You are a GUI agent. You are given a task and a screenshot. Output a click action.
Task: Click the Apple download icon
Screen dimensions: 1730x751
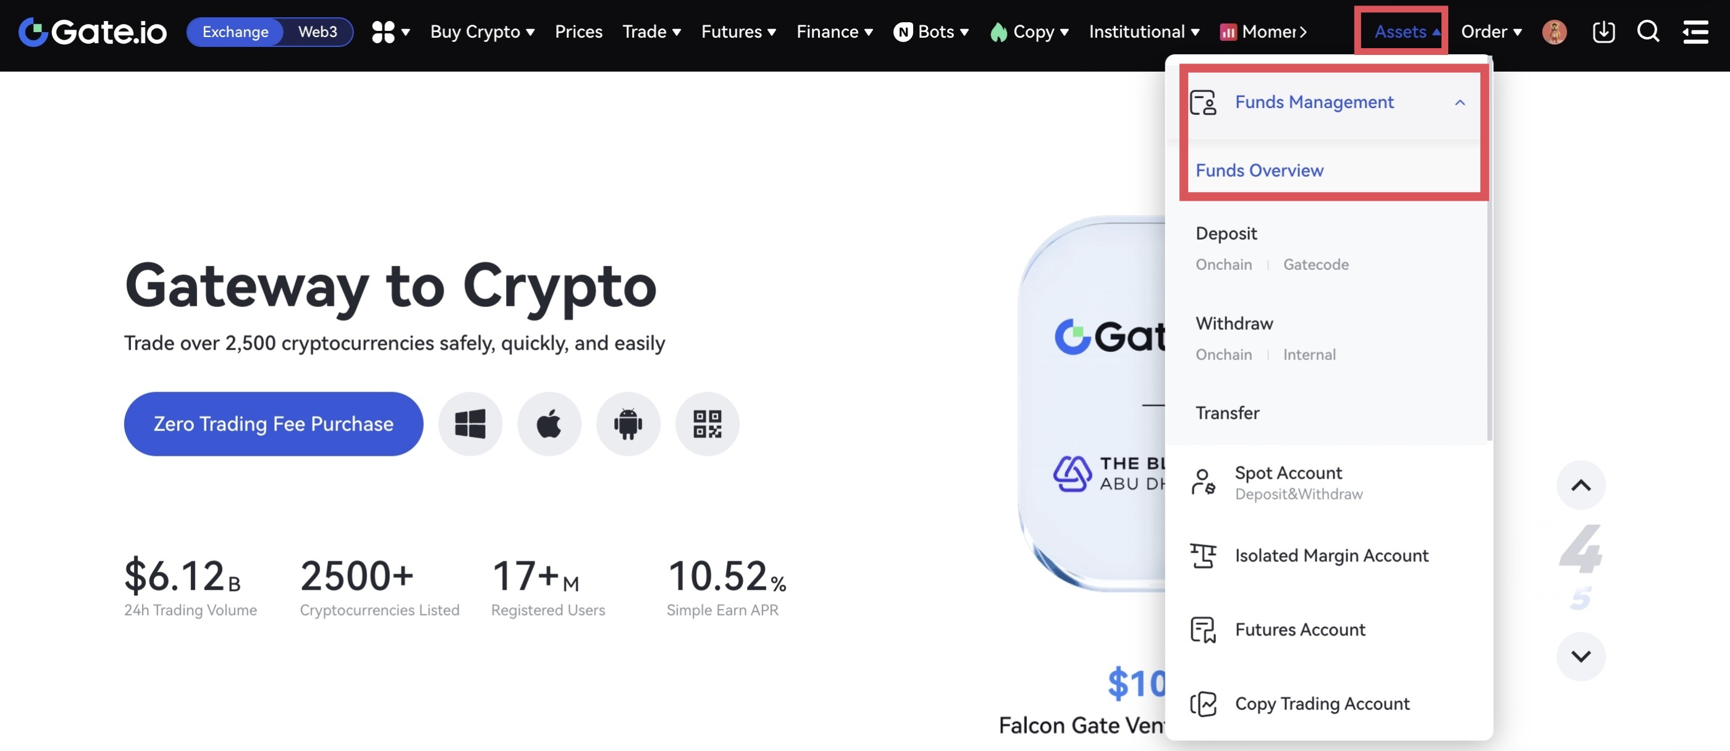(x=549, y=424)
